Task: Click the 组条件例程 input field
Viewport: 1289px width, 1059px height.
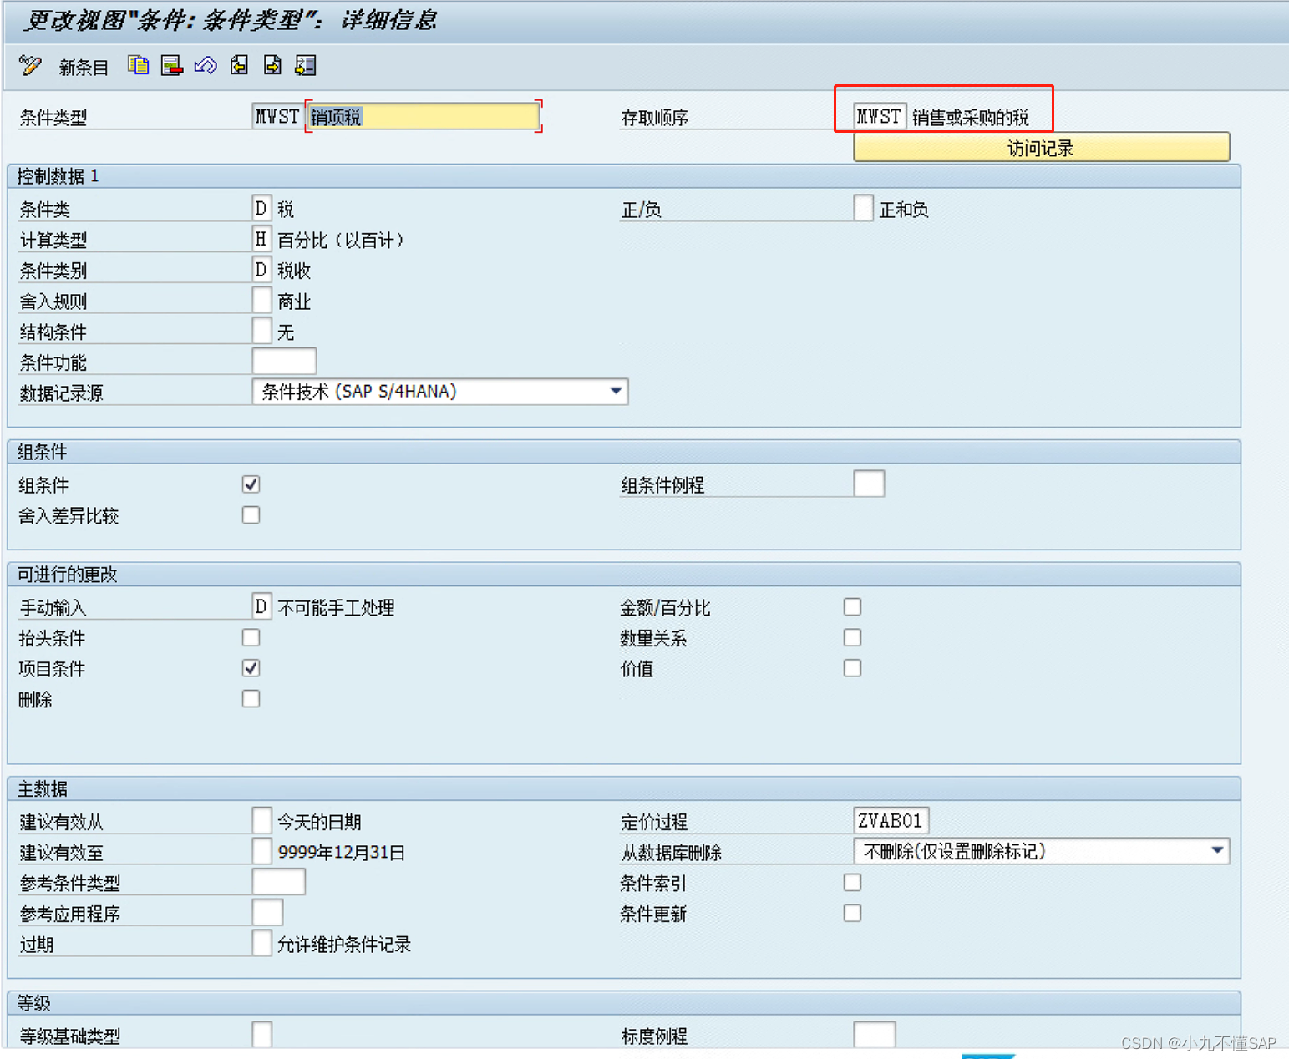Action: point(869,484)
